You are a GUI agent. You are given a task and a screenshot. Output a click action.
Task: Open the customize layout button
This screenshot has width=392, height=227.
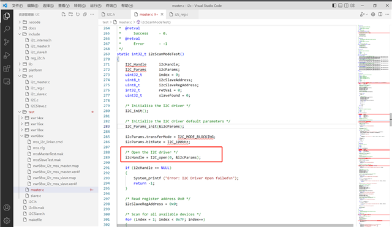point(353,6)
